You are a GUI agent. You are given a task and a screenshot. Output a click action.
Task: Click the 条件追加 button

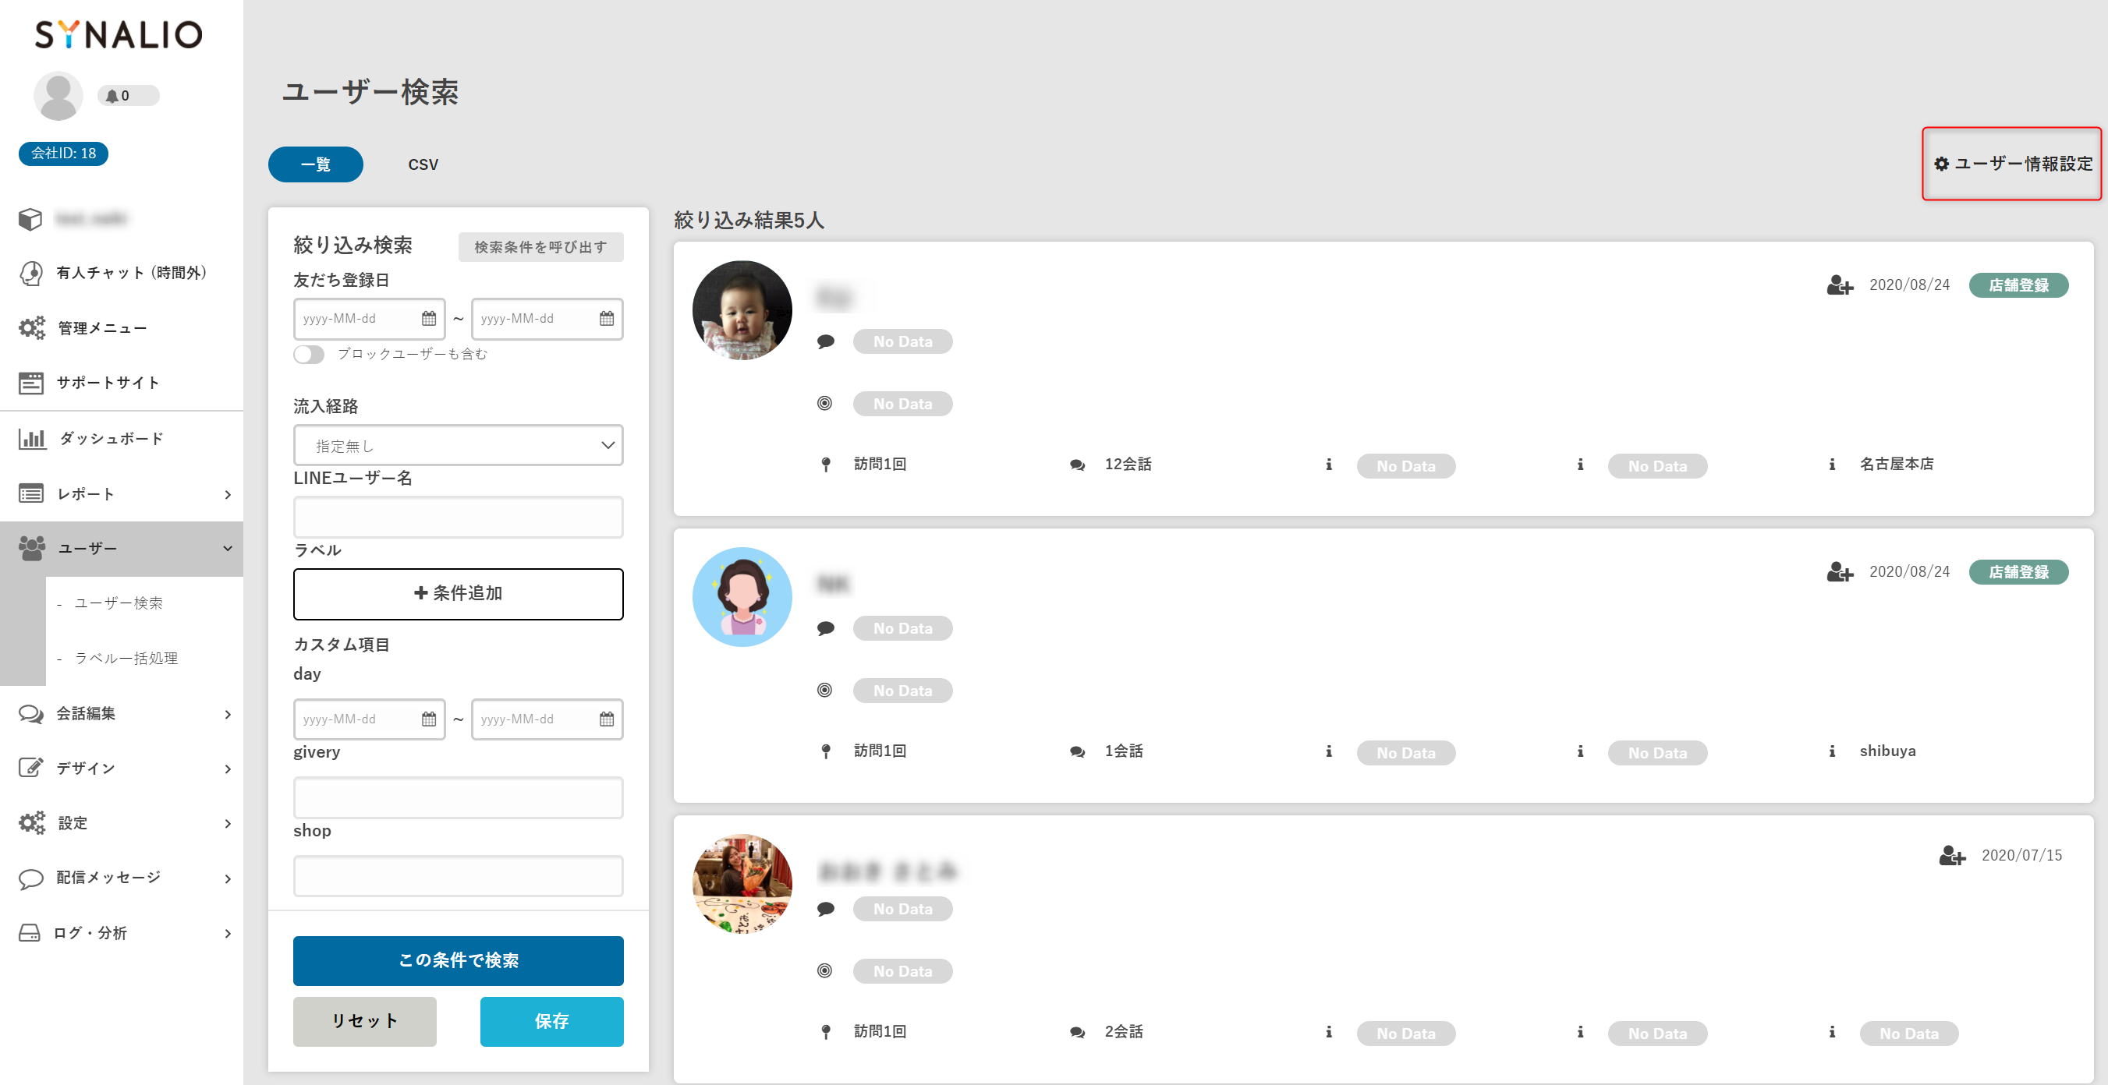tap(458, 594)
